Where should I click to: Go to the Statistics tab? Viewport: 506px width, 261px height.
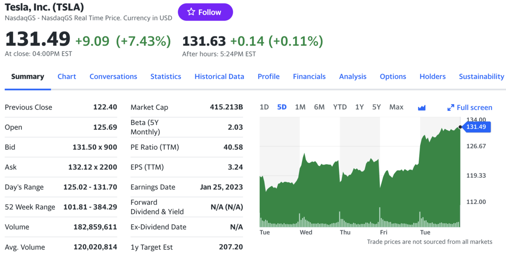[166, 76]
